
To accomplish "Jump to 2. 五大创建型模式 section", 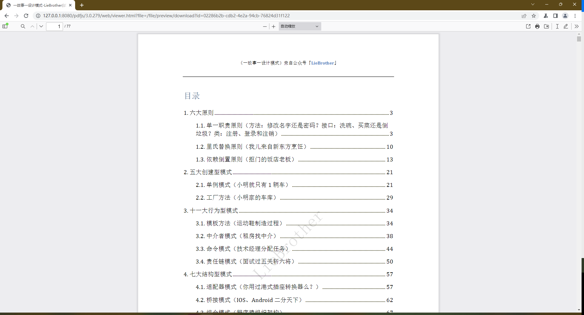I will click(288, 172).
